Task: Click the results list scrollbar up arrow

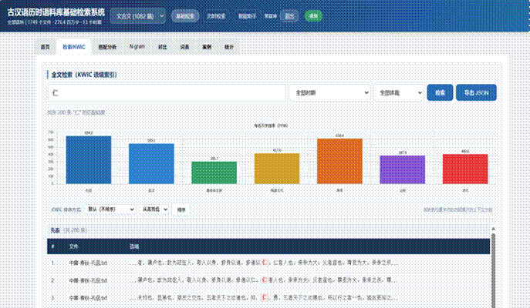Action: 493,229
